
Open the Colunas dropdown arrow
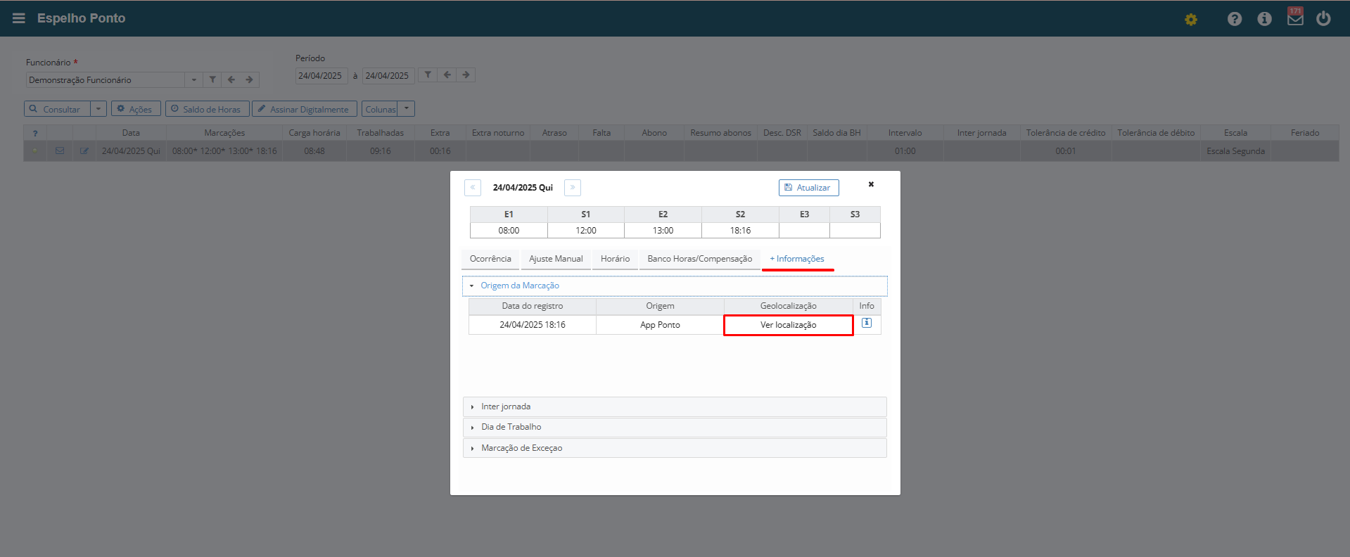click(407, 109)
